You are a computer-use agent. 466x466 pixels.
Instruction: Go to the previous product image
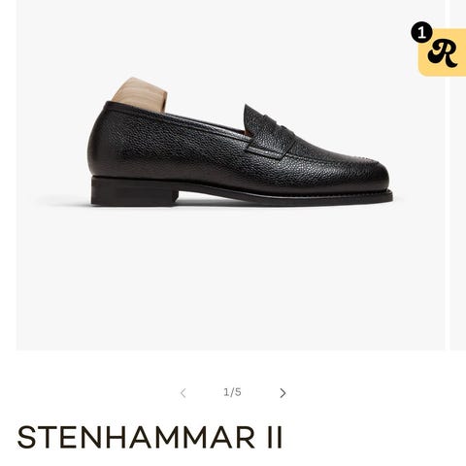(183, 393)
